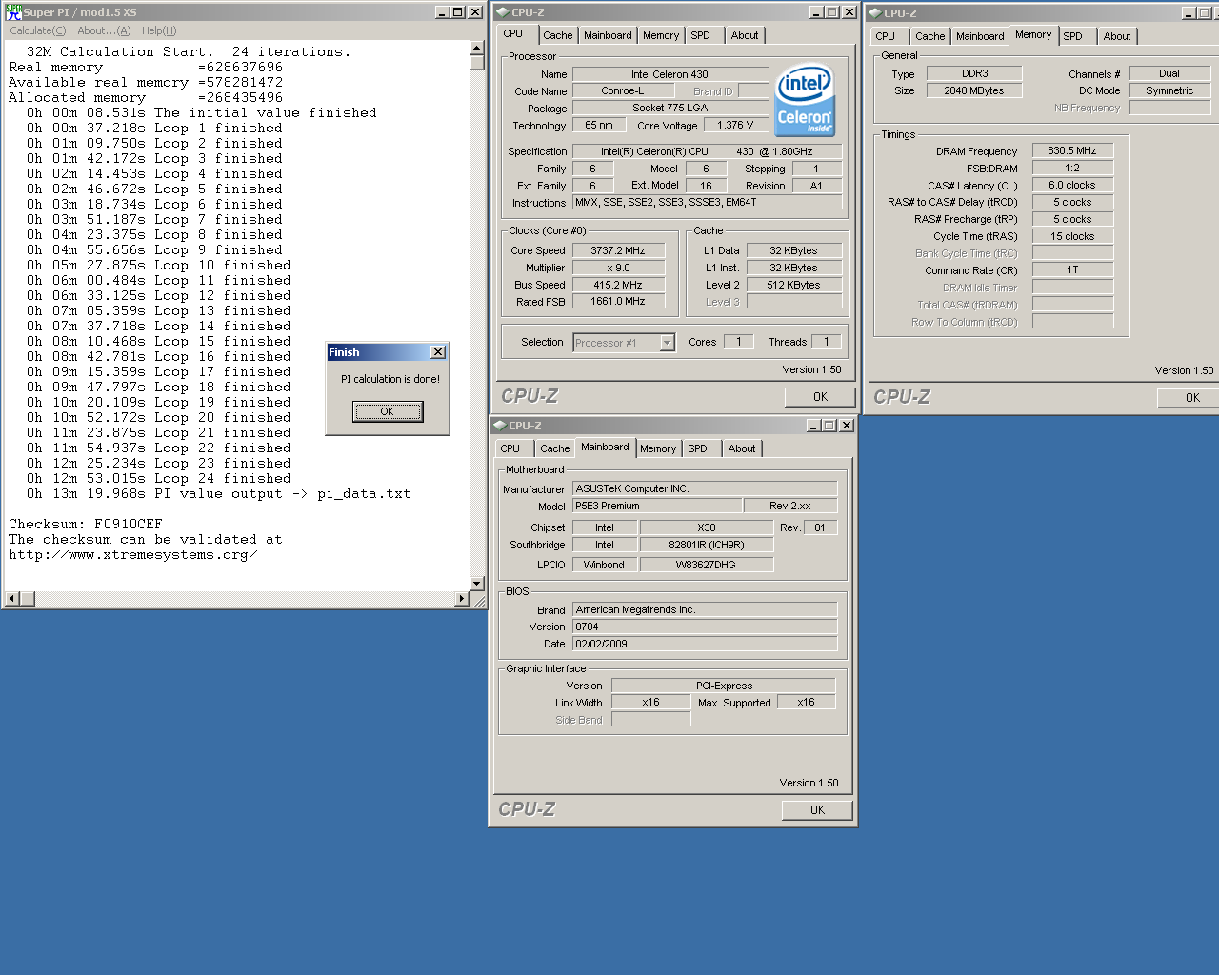Open the Help menu in Super PI
This screenshot has height=975, width=1219.
pos(159,30)
